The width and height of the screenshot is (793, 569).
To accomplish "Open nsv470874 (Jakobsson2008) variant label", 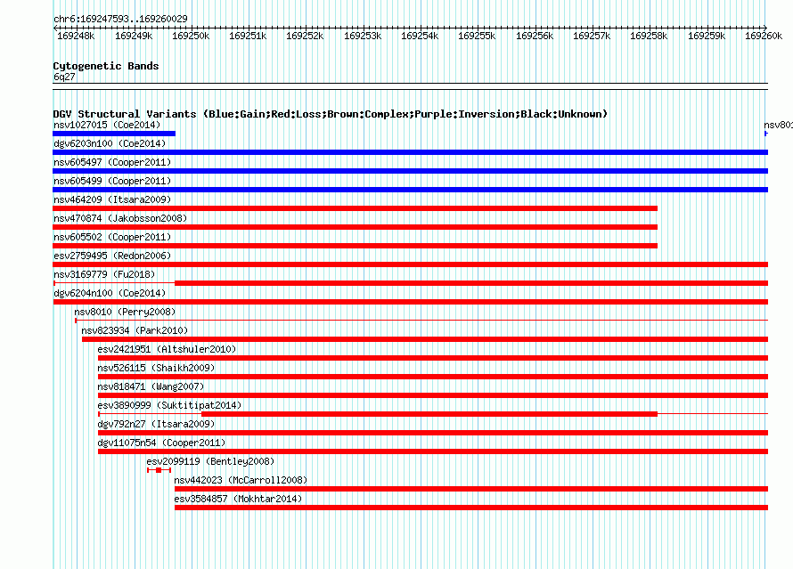I will pos(120,218).
